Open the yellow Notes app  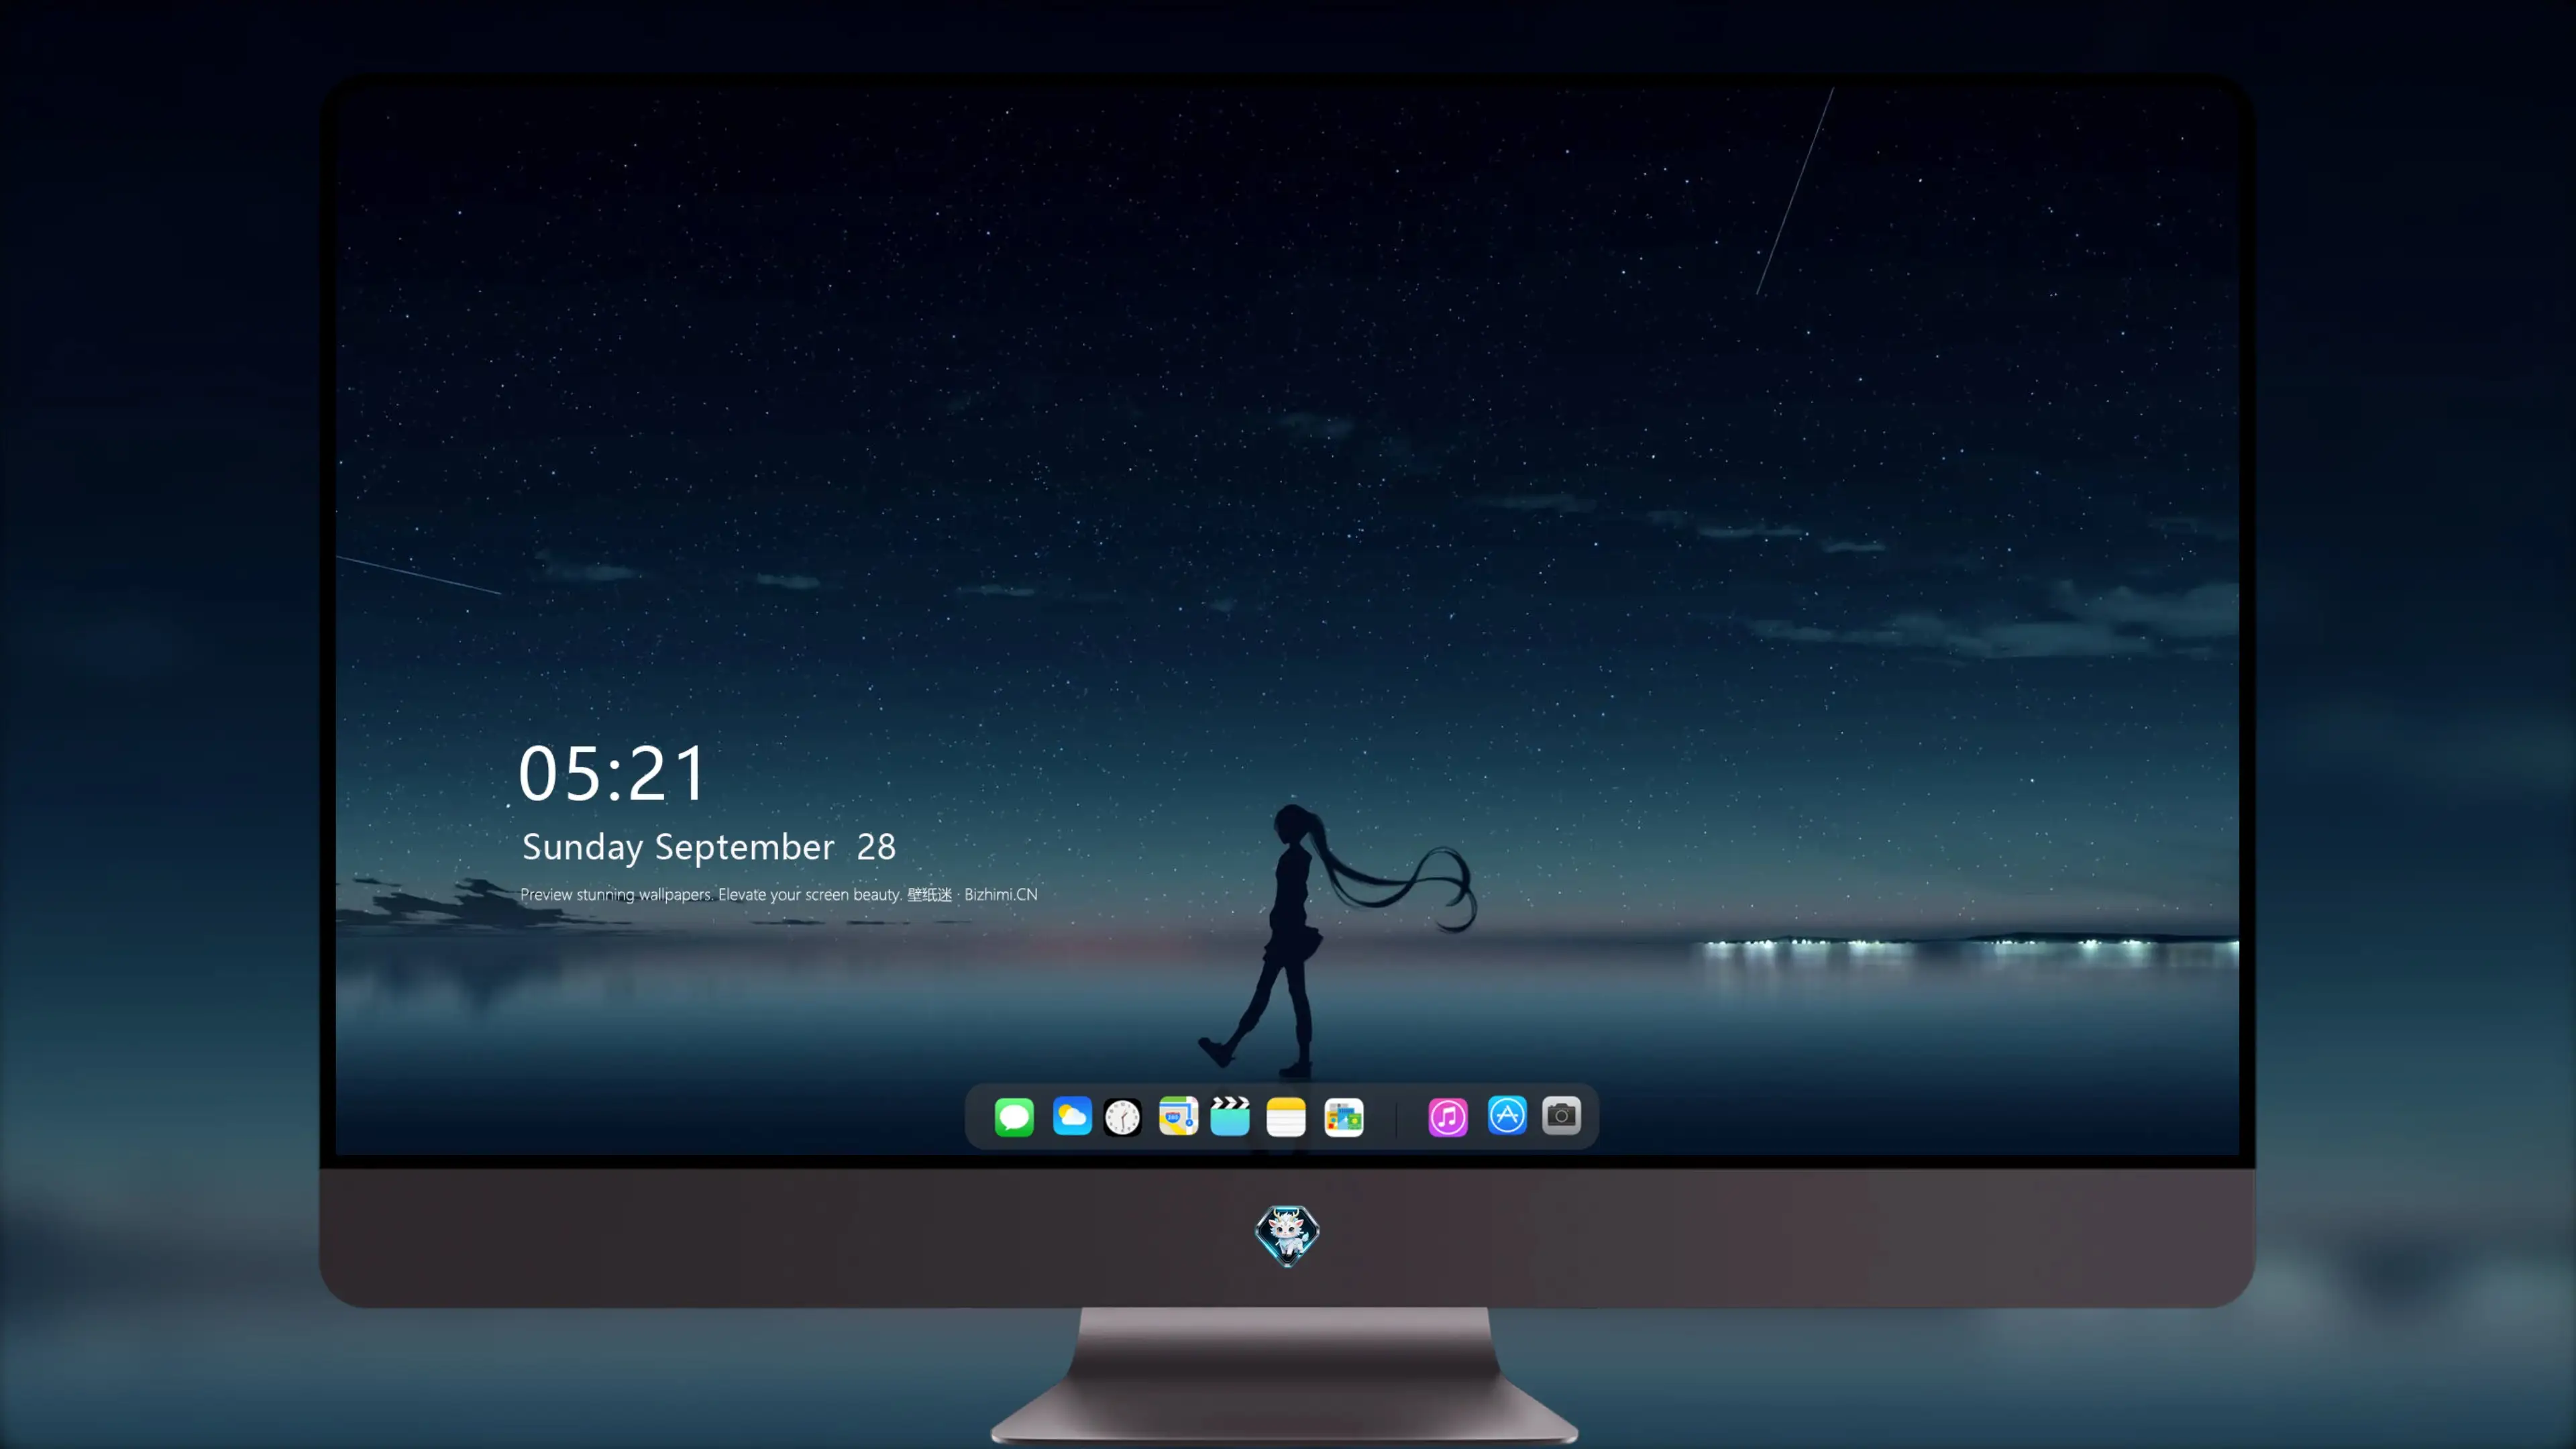[1286, 1116]
